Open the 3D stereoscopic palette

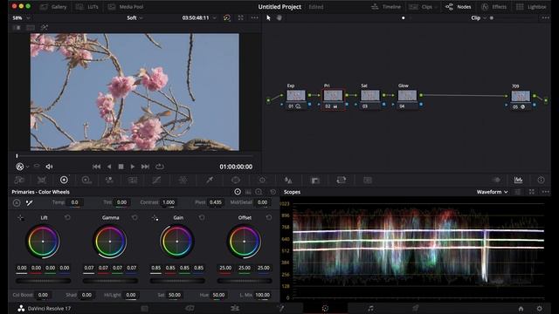click(368, 181)
